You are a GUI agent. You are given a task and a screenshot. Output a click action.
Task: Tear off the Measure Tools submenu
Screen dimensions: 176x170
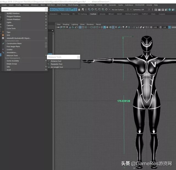pyautogui.click(x=64, y=57)
